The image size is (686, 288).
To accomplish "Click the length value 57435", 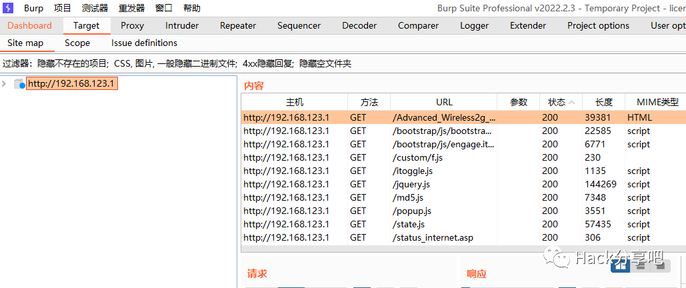I will [597, 224].
